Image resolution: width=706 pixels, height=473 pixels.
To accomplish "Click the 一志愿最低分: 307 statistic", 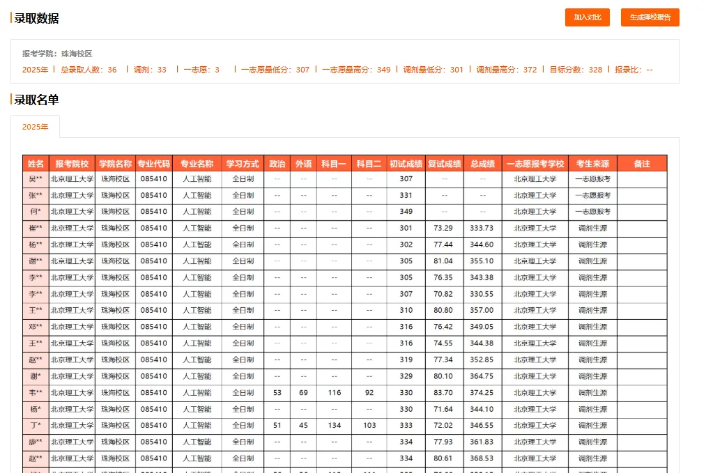I will [x=275, y=70].
